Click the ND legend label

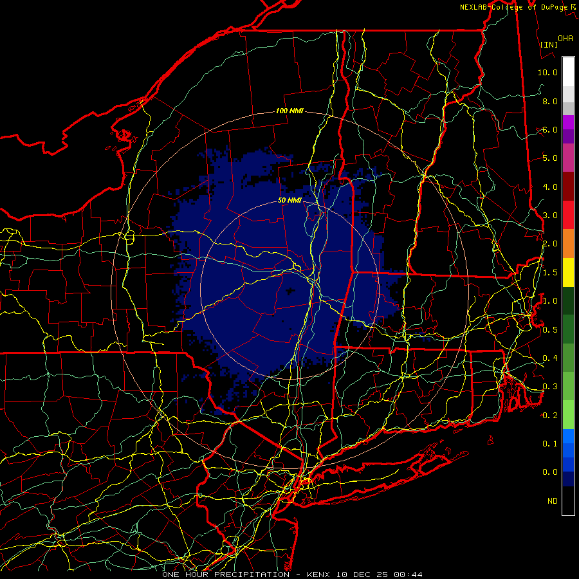(553, 501)
